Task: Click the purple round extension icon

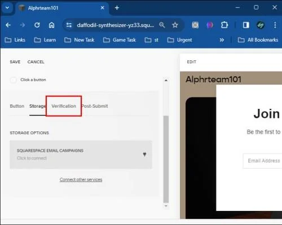Action: [210, 25]
